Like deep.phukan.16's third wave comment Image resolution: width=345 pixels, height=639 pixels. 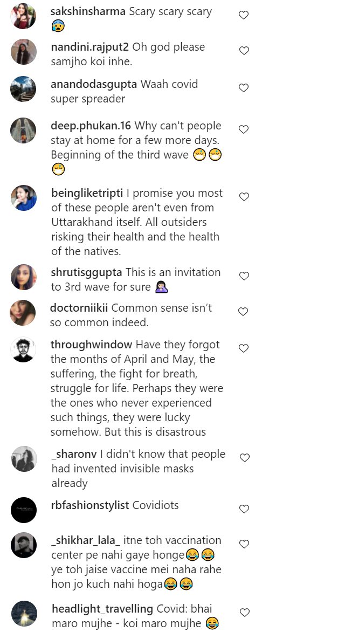tap(244, 129)
